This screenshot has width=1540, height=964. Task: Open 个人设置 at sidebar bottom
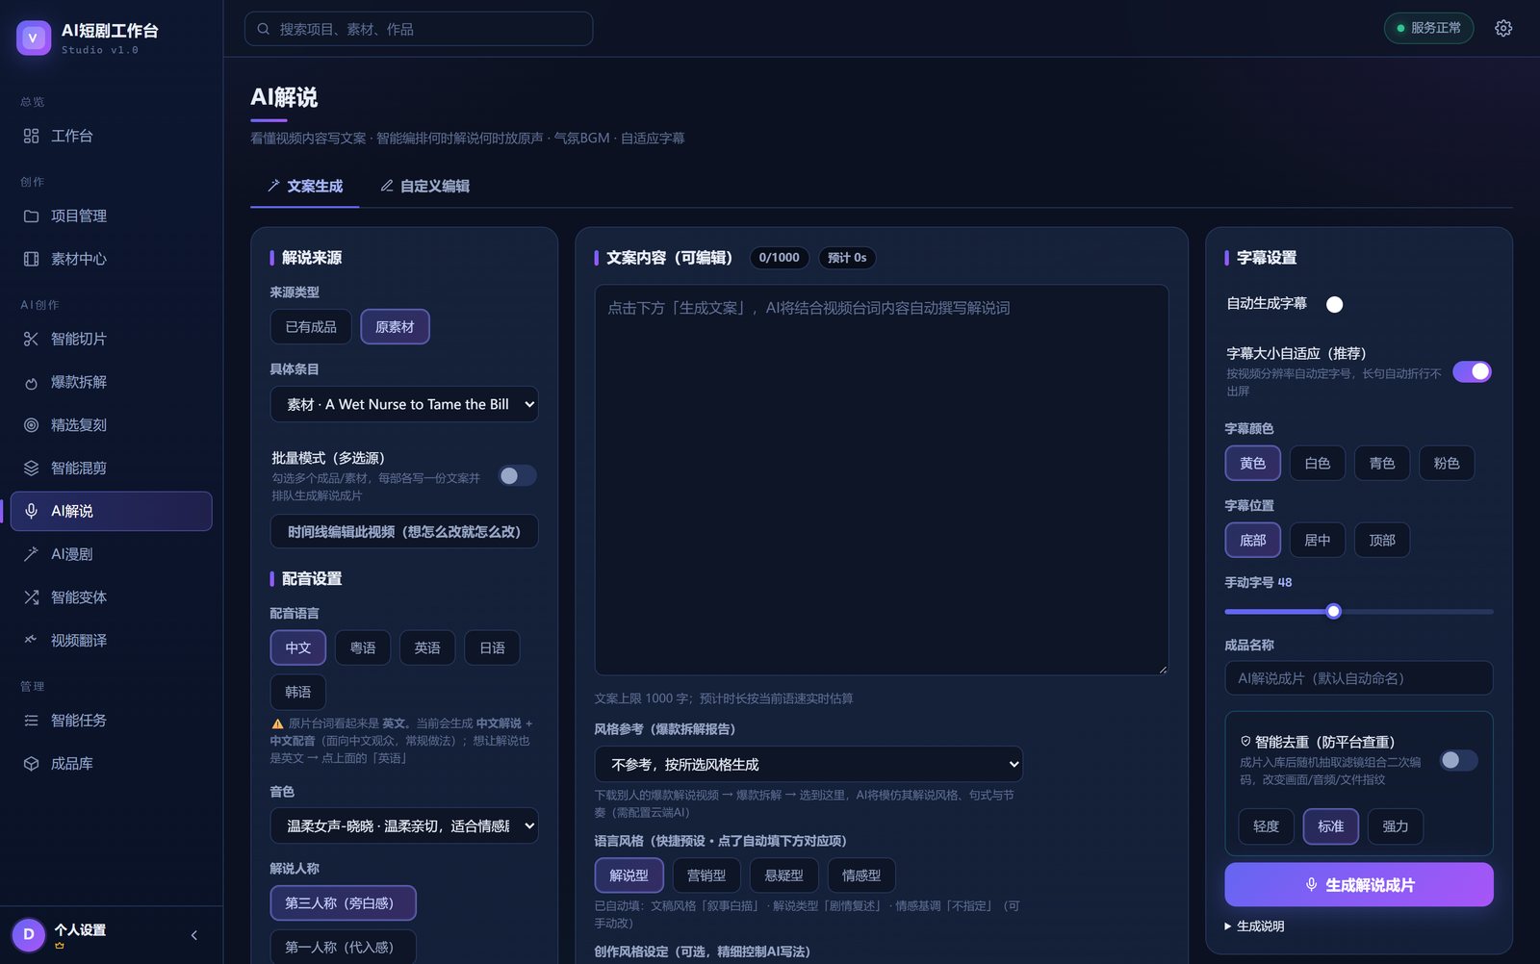(x=81, y=930)
